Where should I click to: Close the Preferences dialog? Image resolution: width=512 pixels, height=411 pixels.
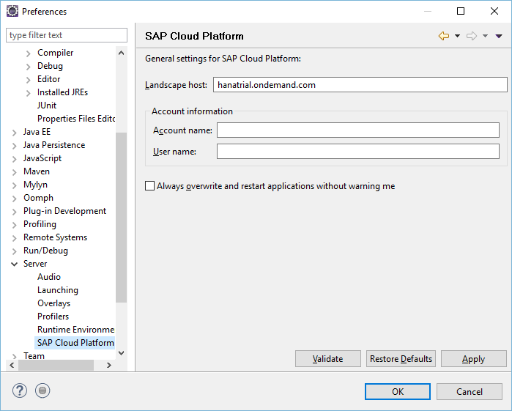pyautogui.click(x=494, y=11)
